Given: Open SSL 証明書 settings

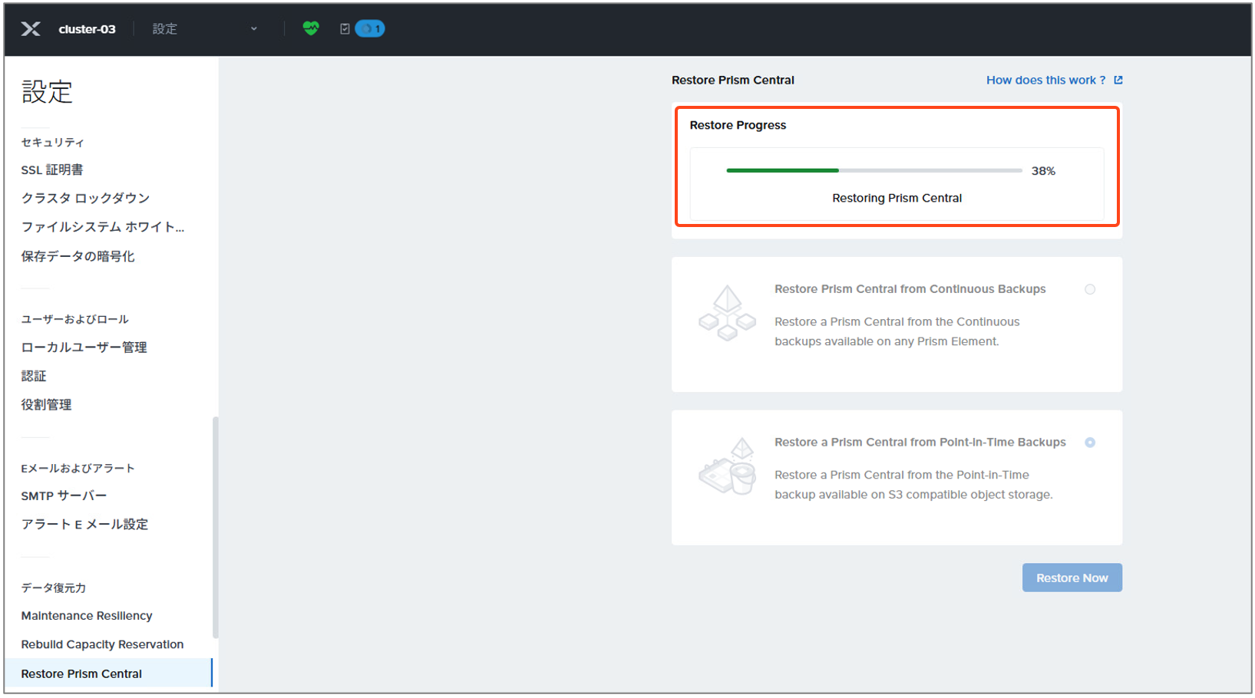Looking at the screenshot, I should [x=52, y=170].
